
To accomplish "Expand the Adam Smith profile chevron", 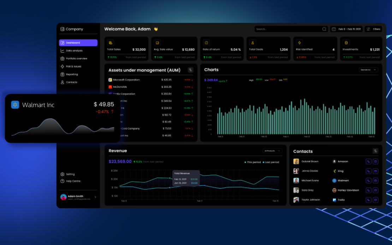I will point(95,197).
